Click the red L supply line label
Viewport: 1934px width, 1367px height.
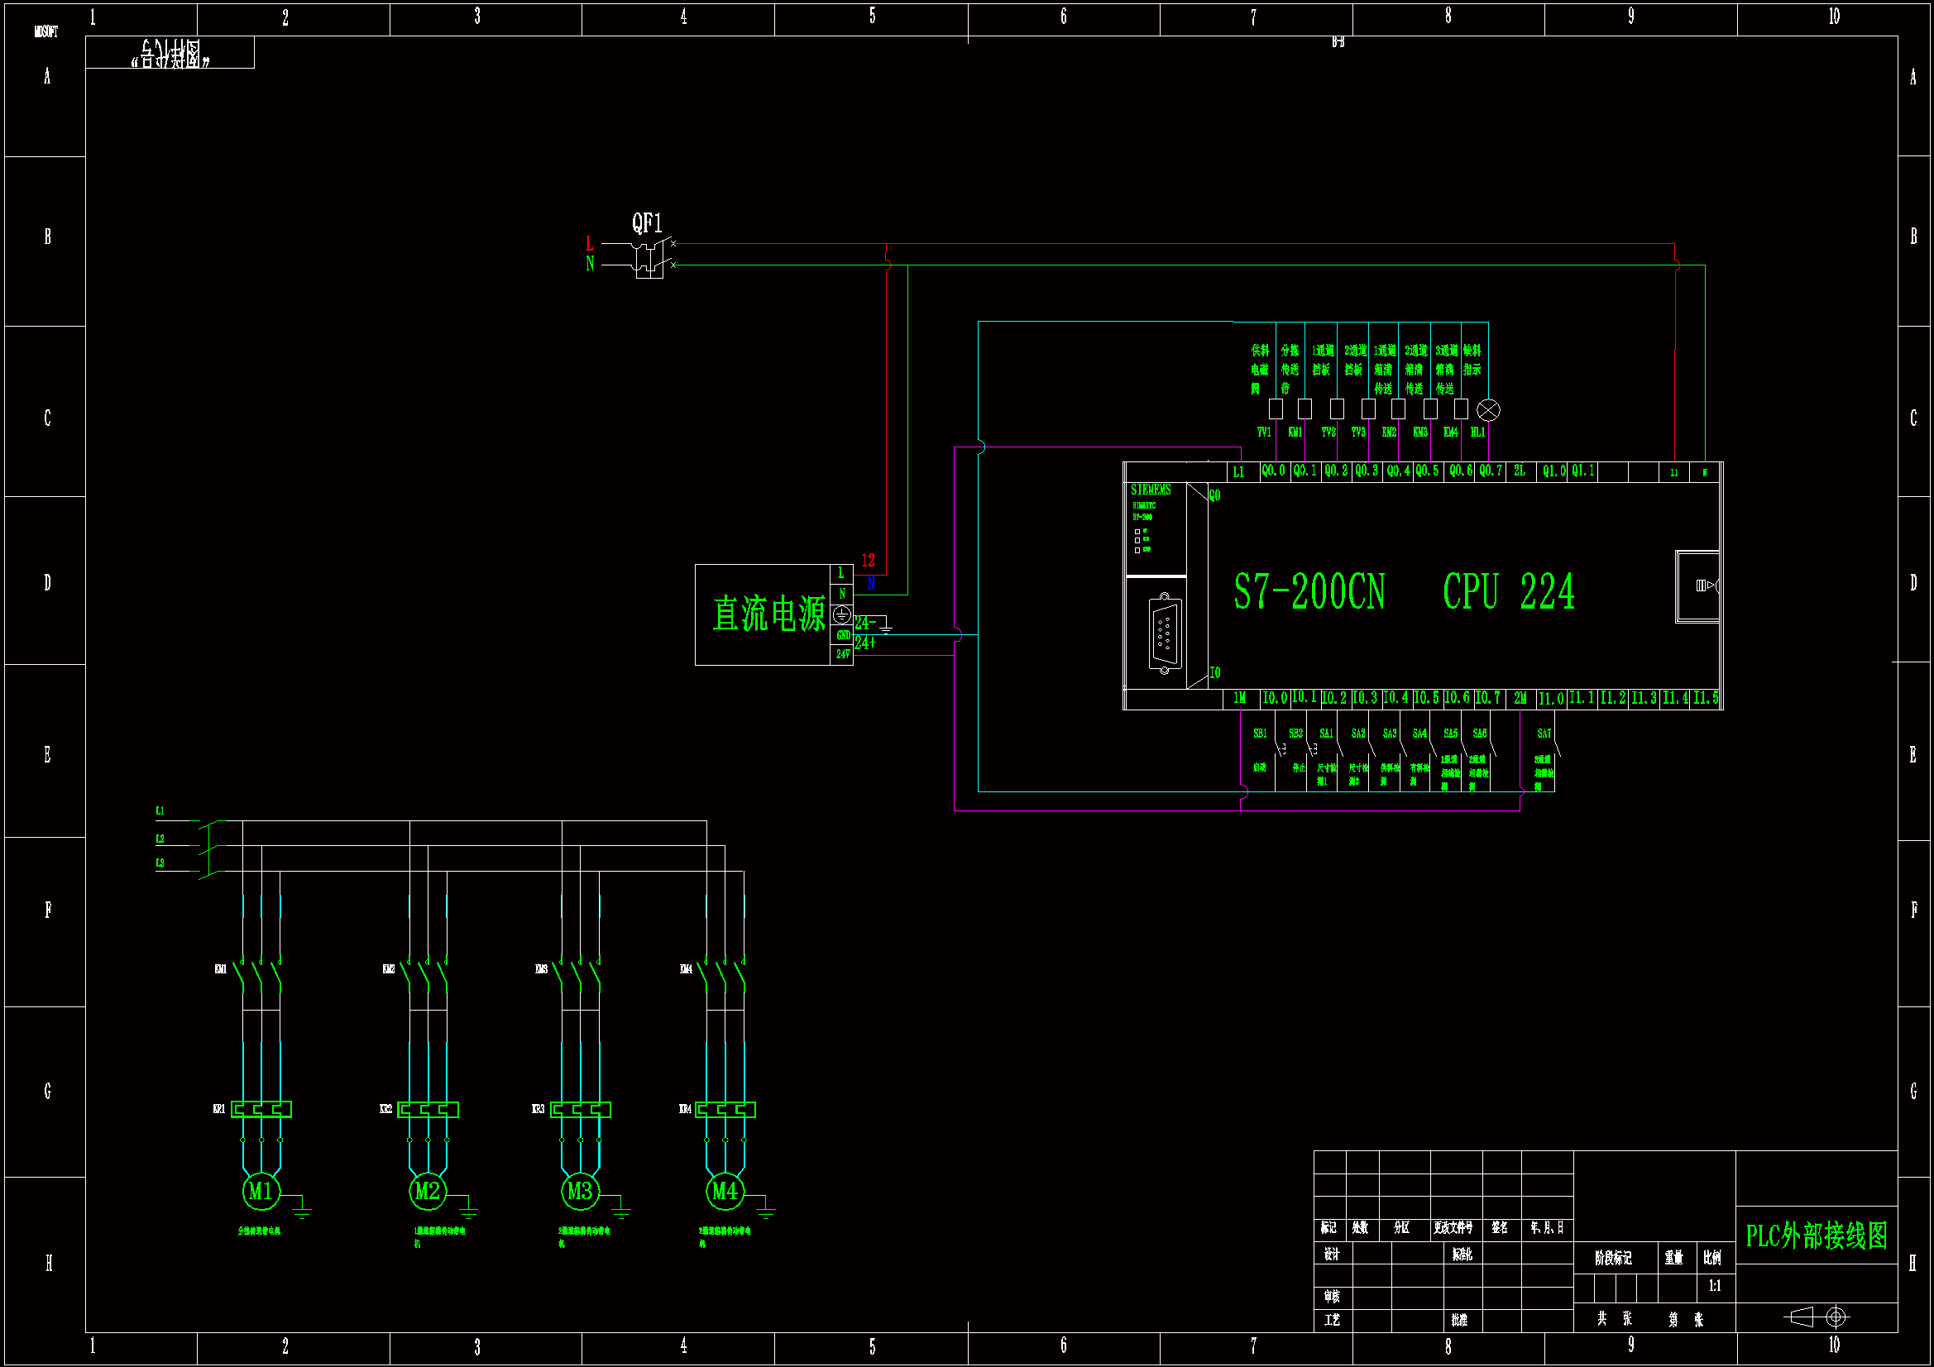(589, 244)
